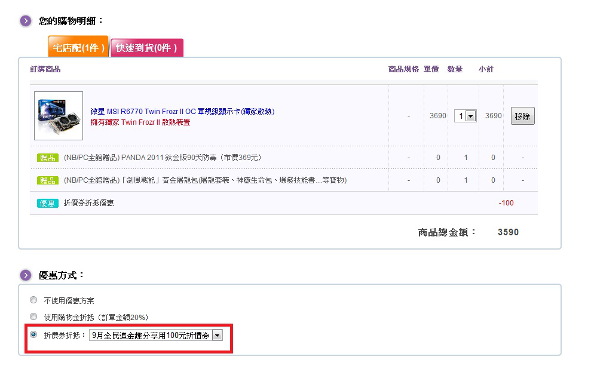Screen dimensions: 591x372
Task: Click the 您的購物明細 heading
Action: pyautogui.click(x=71, y=21)
